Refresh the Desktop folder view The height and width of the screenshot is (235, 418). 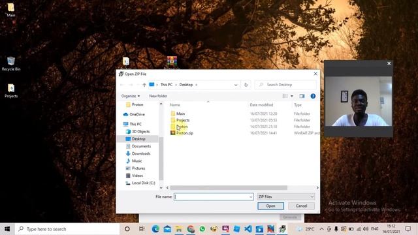[246, 85]
